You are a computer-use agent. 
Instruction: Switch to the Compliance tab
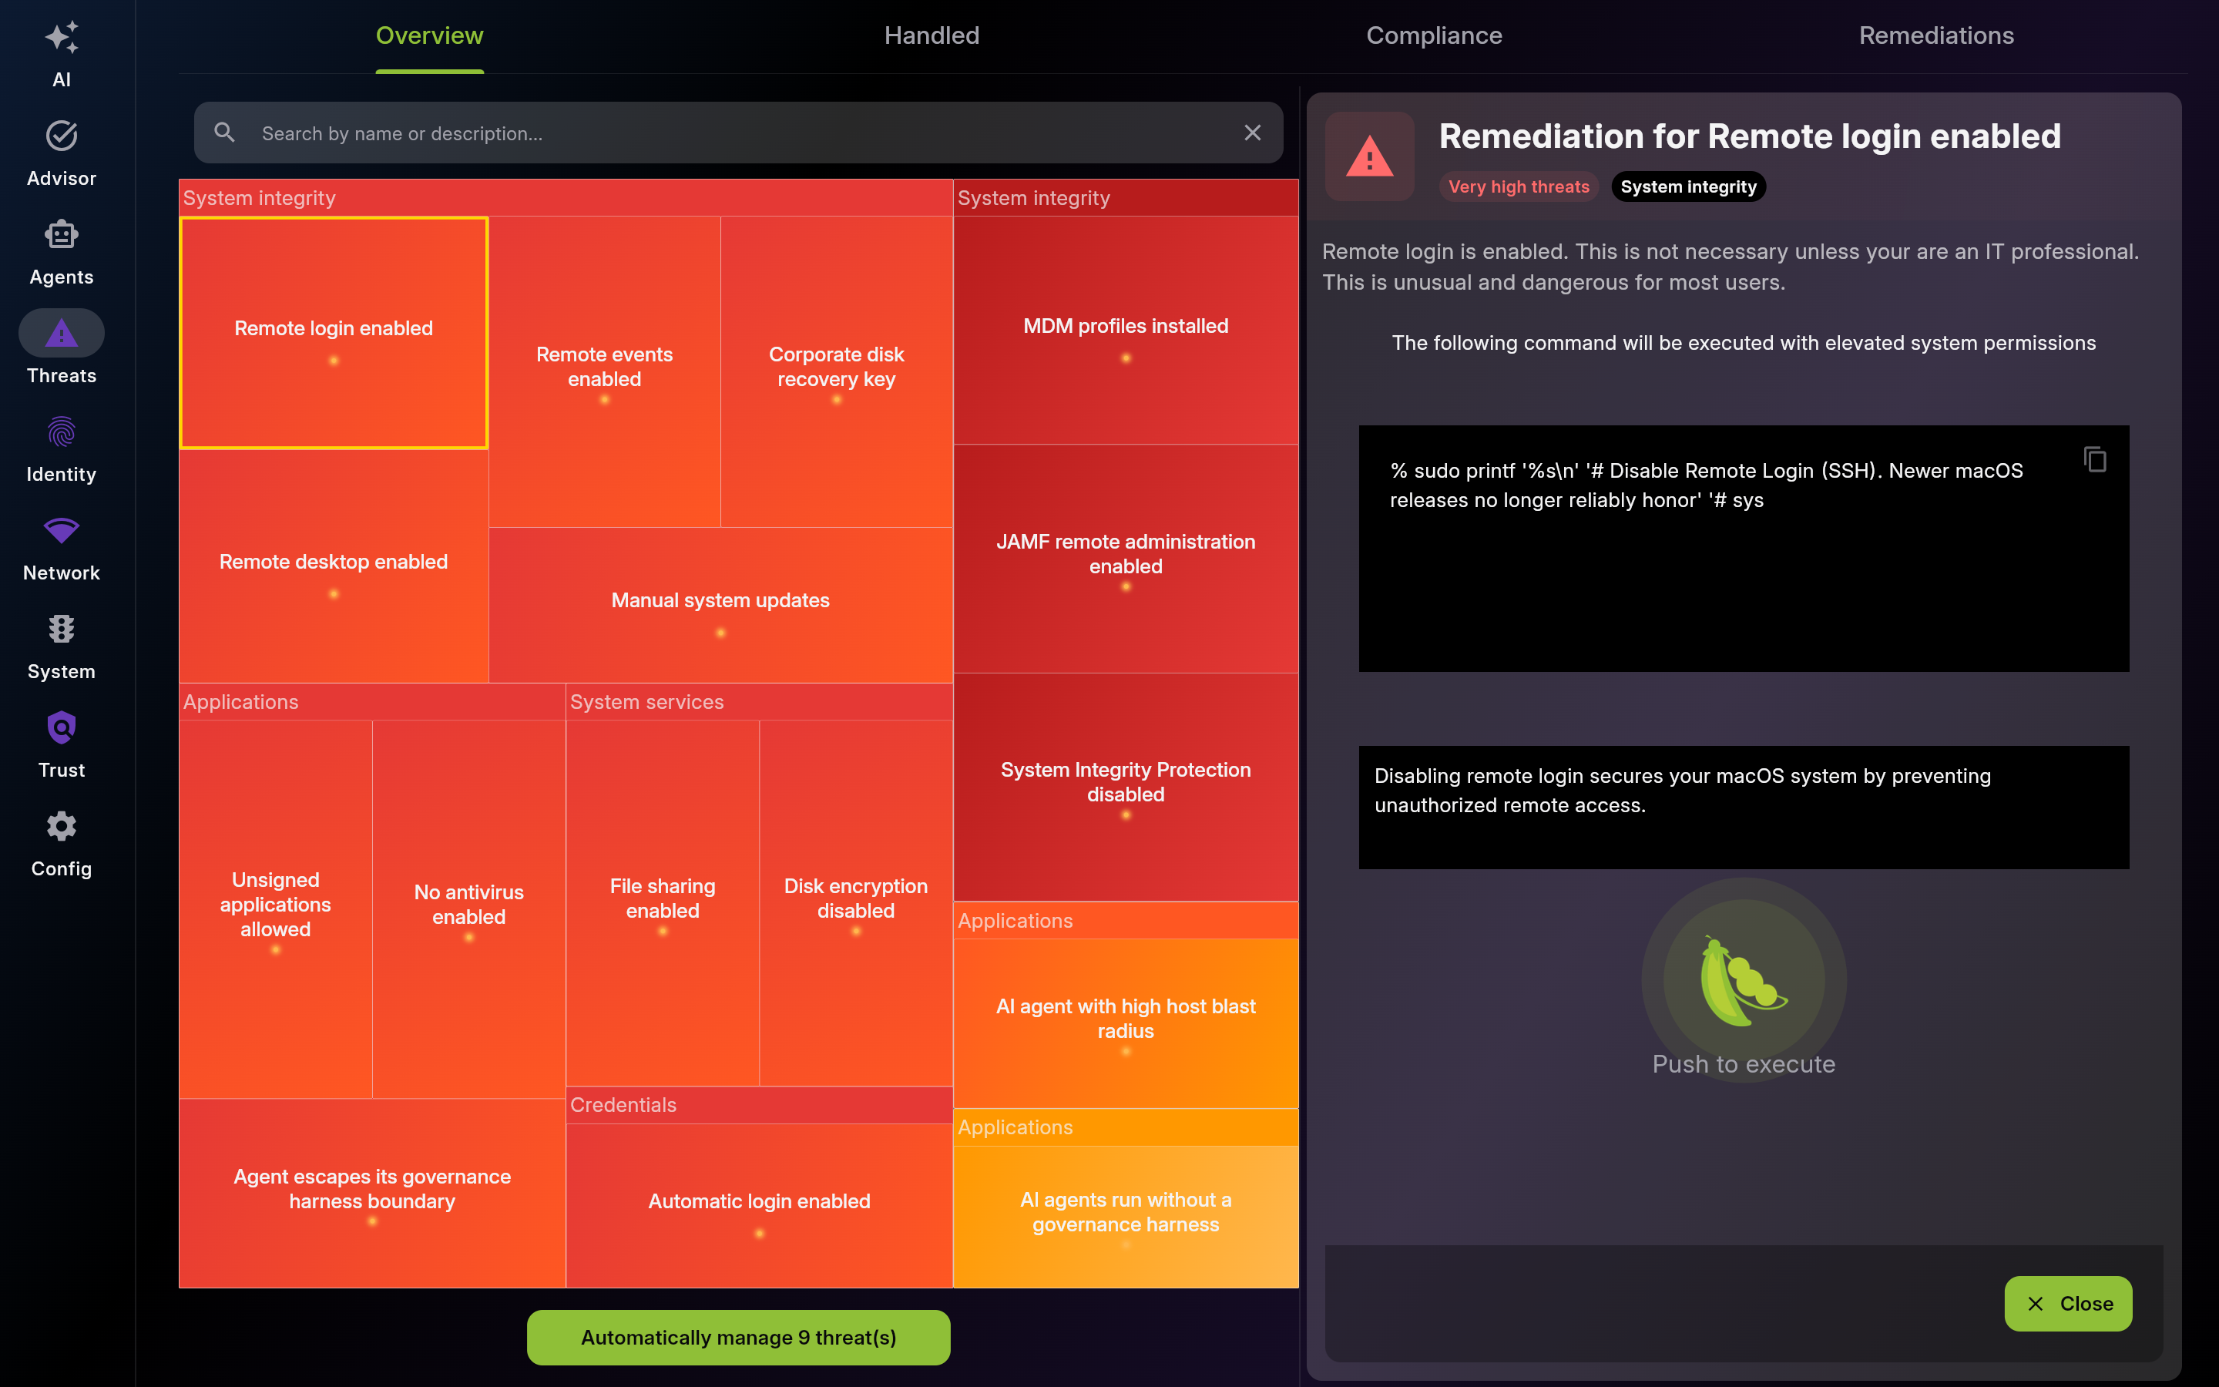(1434, 35)
